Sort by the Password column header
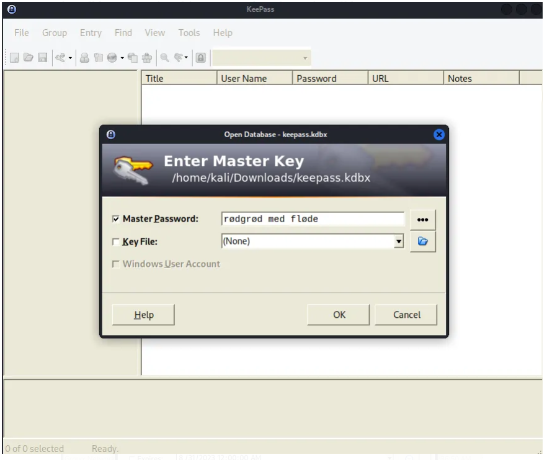The width and height of the screenshot is (547, 460). [x=331, y=78]
